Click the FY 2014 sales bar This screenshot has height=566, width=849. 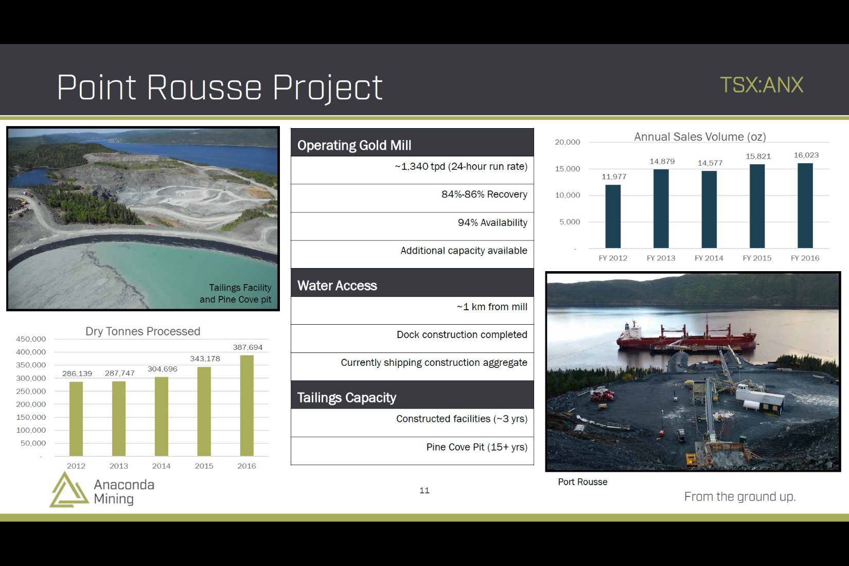[x=709, y=209]
